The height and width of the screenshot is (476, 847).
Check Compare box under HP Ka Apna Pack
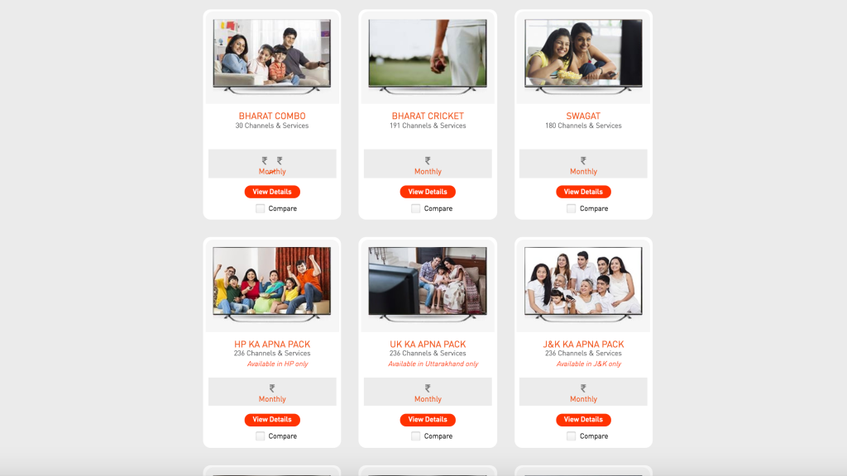[260, 436]
